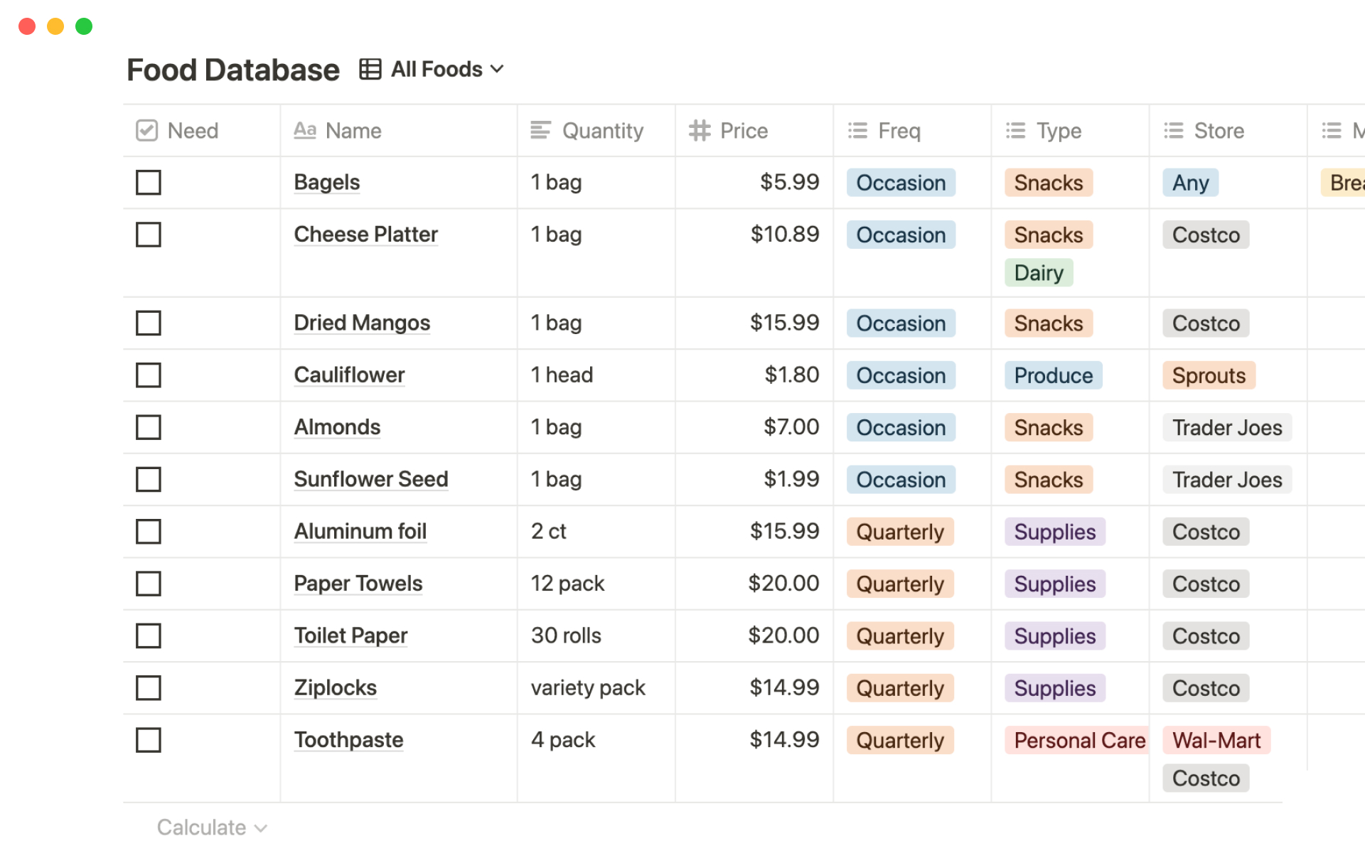Click the Quarterly tag on Ziplocks

pos(899,687)
